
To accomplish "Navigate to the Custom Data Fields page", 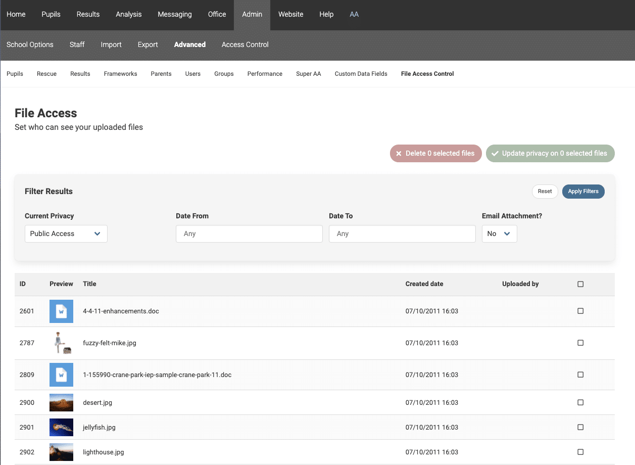I will pos(361,73).
